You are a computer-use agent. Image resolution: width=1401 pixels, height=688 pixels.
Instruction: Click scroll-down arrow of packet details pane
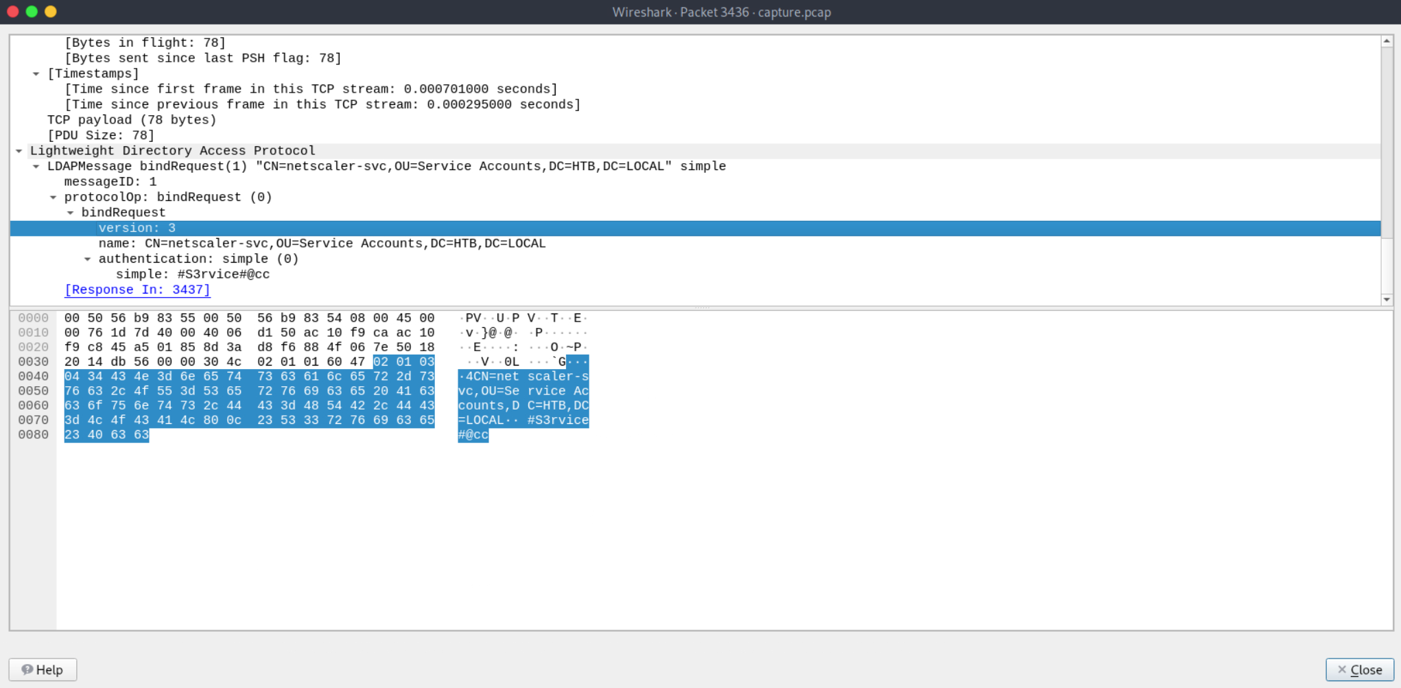pyautogui.click(x=1387, y=300)
